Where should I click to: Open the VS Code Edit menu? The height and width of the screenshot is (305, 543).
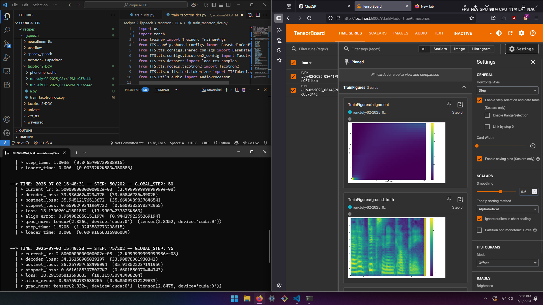click(x=25, y=5)
